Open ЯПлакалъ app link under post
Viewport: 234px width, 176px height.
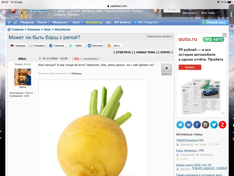76,74
